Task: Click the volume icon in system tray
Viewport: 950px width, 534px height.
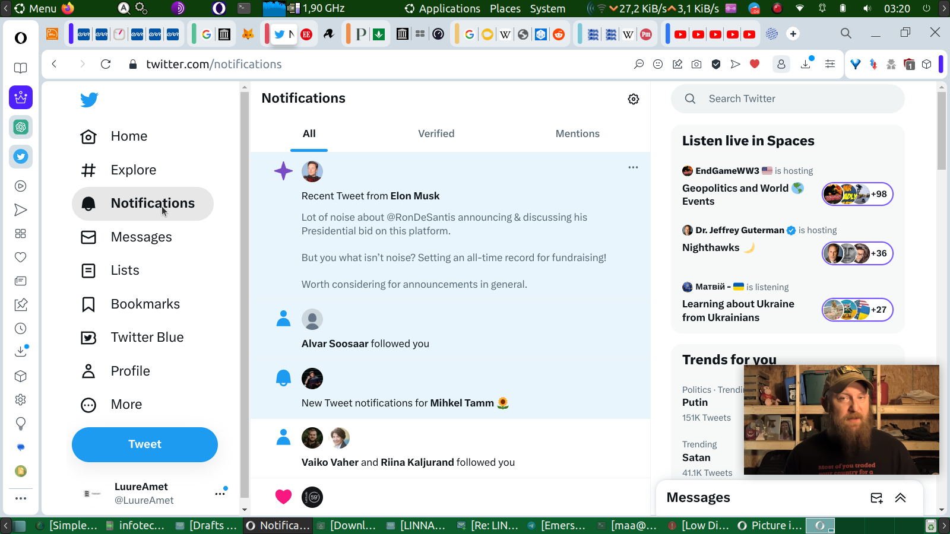Action: point(867,8)
